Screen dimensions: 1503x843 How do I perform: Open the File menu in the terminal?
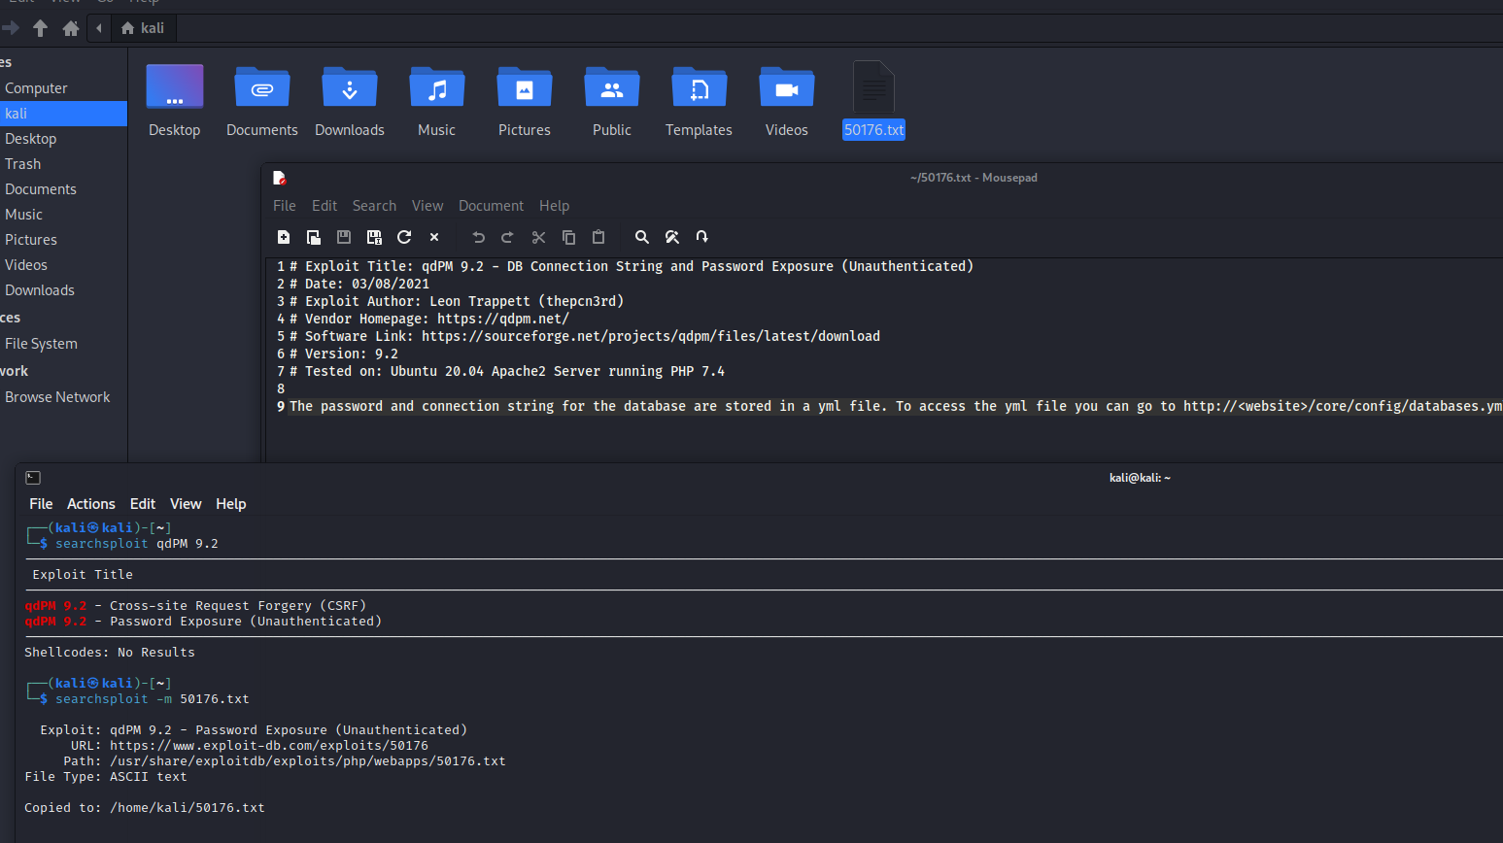click(x=41, y=504)
